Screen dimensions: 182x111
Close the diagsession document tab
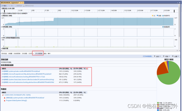pyautogui.click(x=23, y=3)
